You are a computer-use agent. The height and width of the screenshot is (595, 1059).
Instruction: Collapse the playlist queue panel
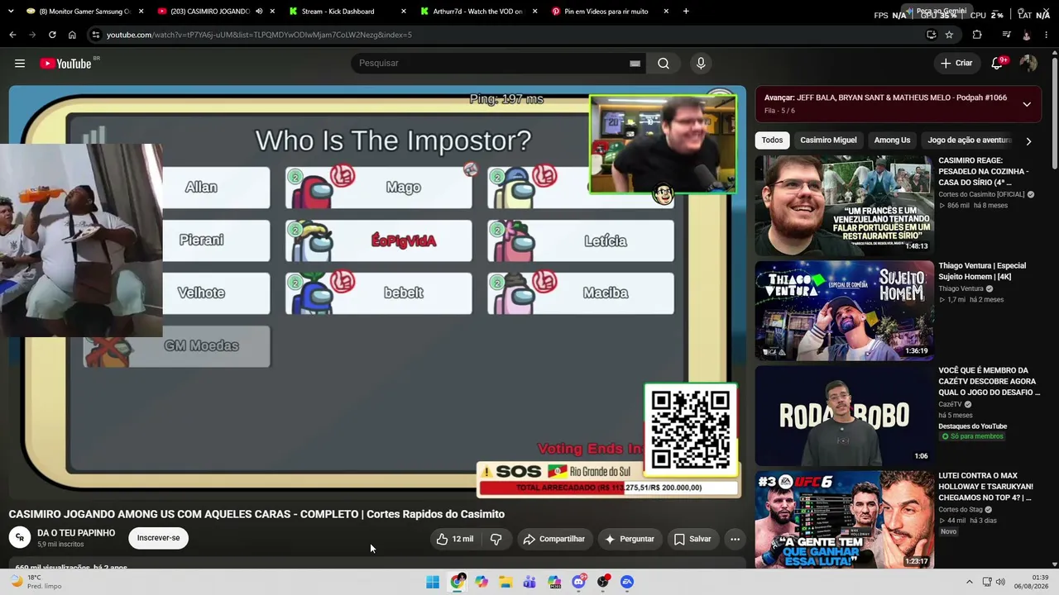click(1027, 104)
